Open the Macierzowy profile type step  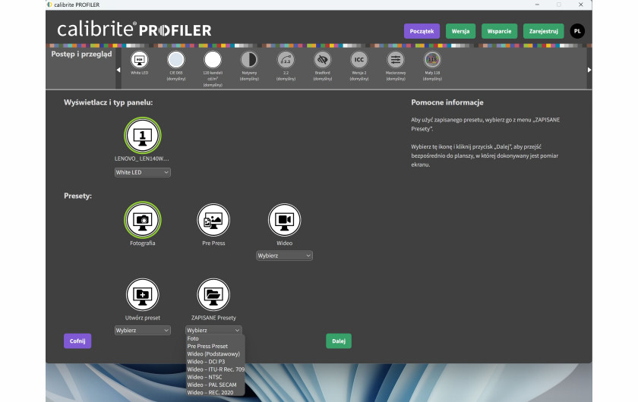396,60
